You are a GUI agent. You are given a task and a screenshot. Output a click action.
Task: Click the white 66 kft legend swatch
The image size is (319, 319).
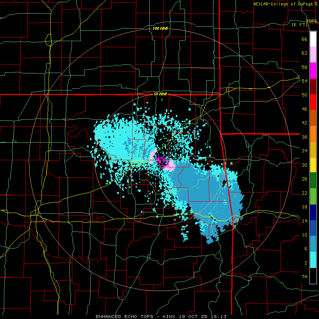coord(313,39)
